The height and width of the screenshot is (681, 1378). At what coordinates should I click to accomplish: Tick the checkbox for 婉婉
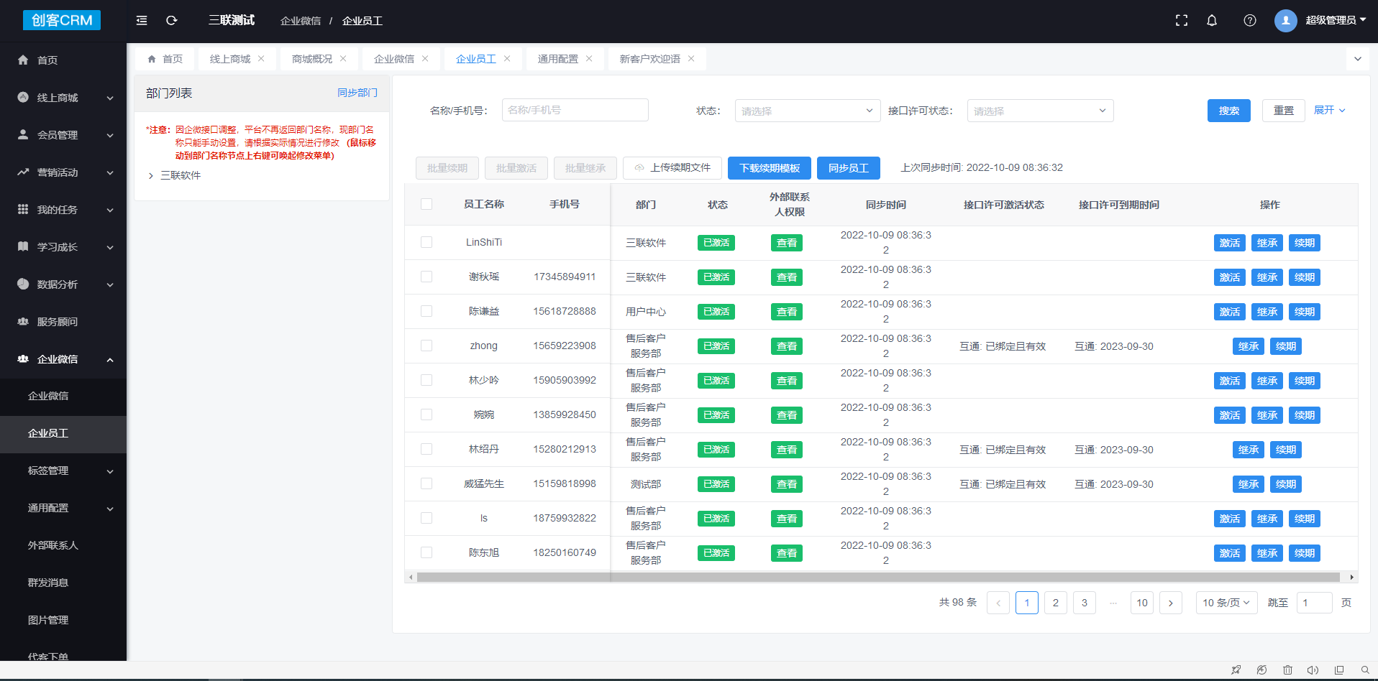pyautogui.click(x=426, y=414)
